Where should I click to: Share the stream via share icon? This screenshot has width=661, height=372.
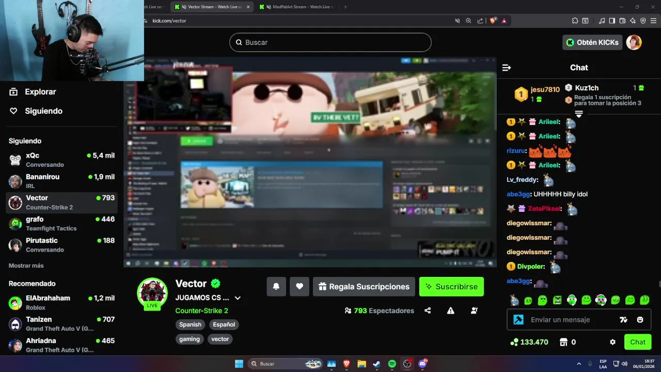pos(428,311)
